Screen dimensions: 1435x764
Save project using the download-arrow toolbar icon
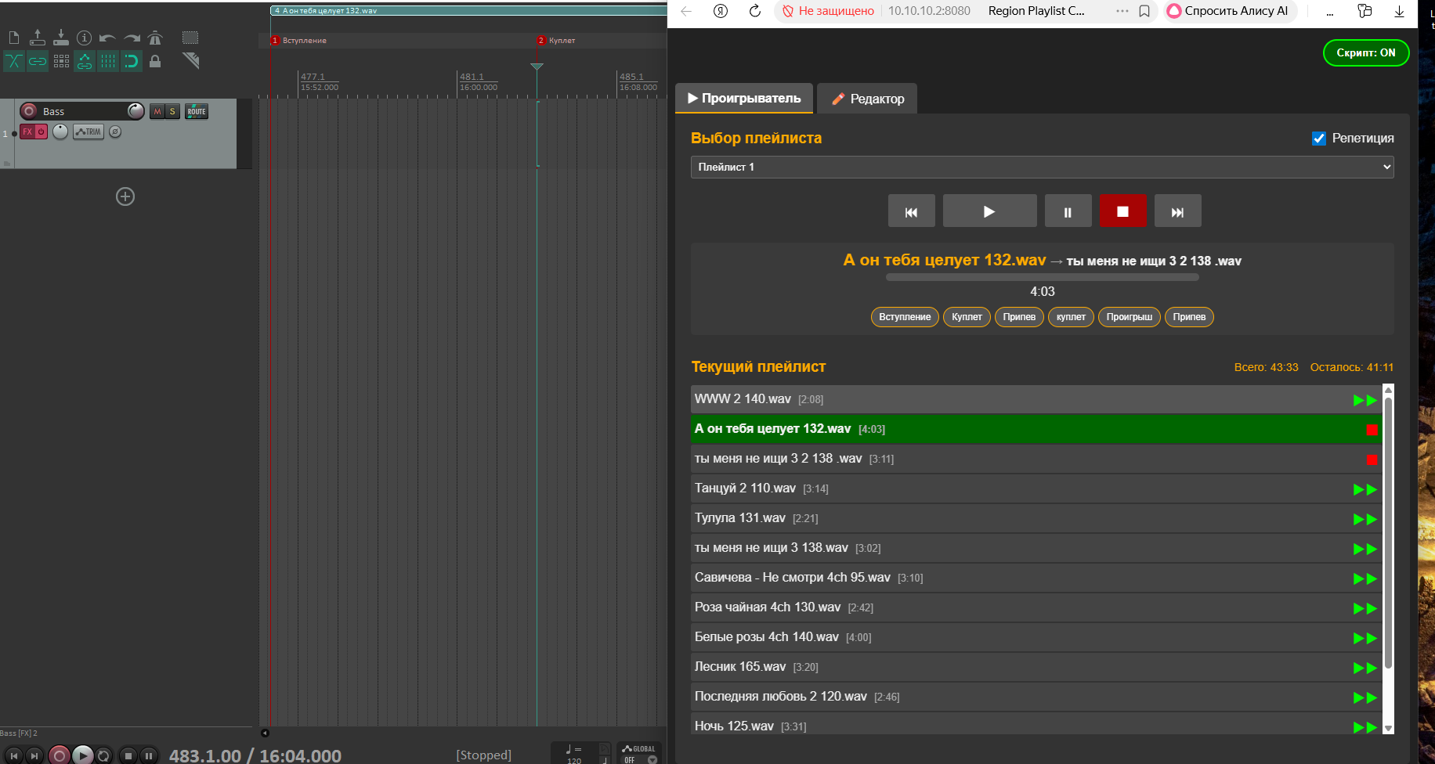tap(61, 38)
